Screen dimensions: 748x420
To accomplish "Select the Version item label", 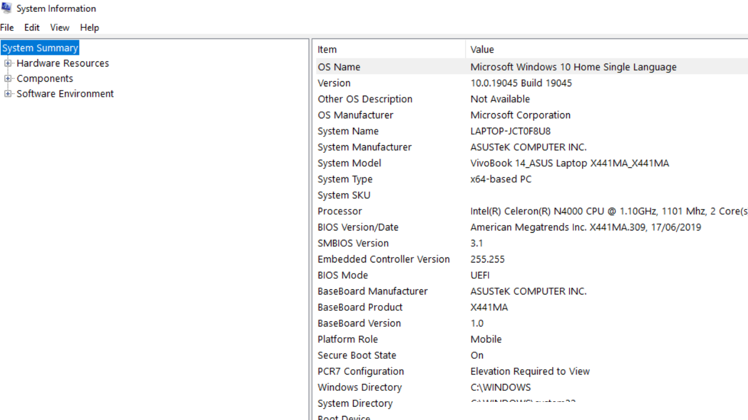I will (334, 83).
